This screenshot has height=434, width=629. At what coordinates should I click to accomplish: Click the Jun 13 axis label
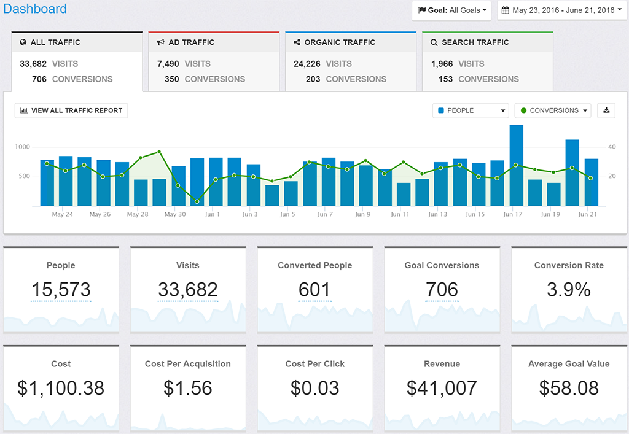(437, 214)
